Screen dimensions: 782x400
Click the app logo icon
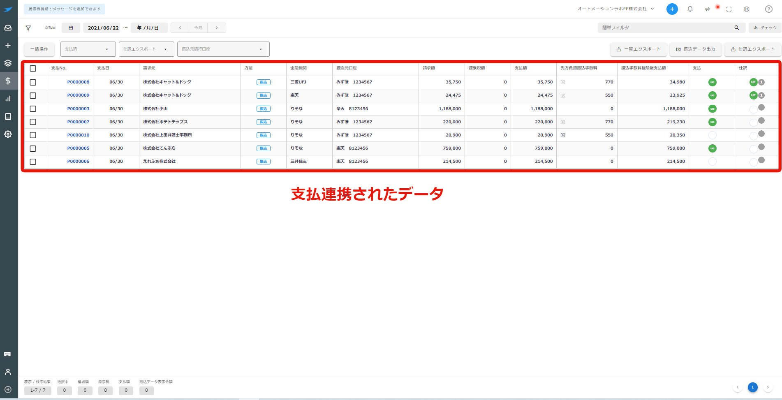coord(8,9)
